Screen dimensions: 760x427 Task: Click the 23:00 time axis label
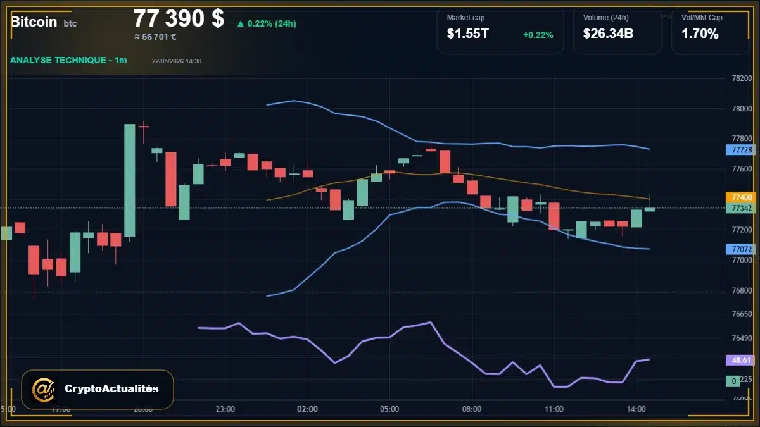[225, 409]
